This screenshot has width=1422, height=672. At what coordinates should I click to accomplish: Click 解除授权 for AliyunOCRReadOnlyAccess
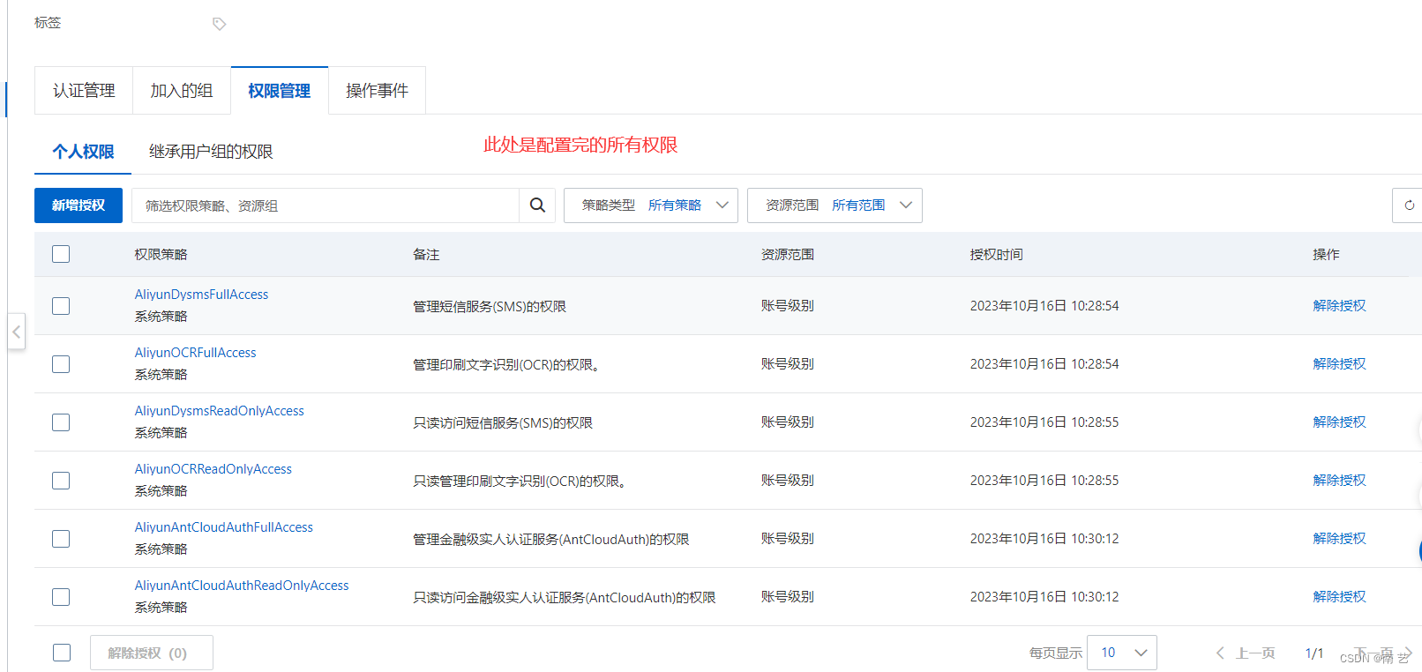tap(1339, 481)
